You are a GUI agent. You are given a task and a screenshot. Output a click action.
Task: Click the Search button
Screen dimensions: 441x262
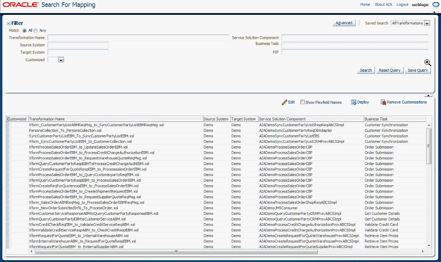coord(365,70)
